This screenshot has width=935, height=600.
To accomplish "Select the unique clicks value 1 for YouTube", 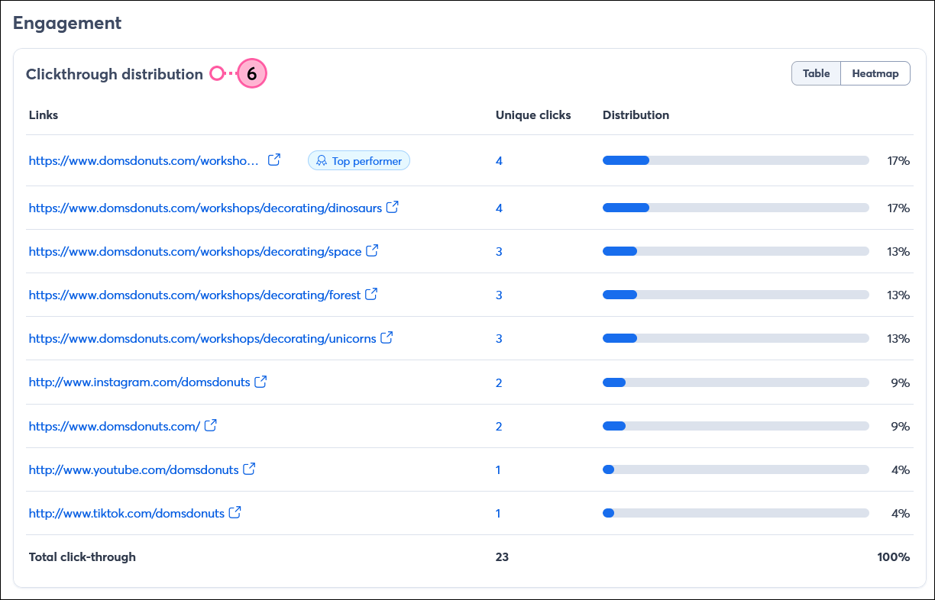I will 498,469.
